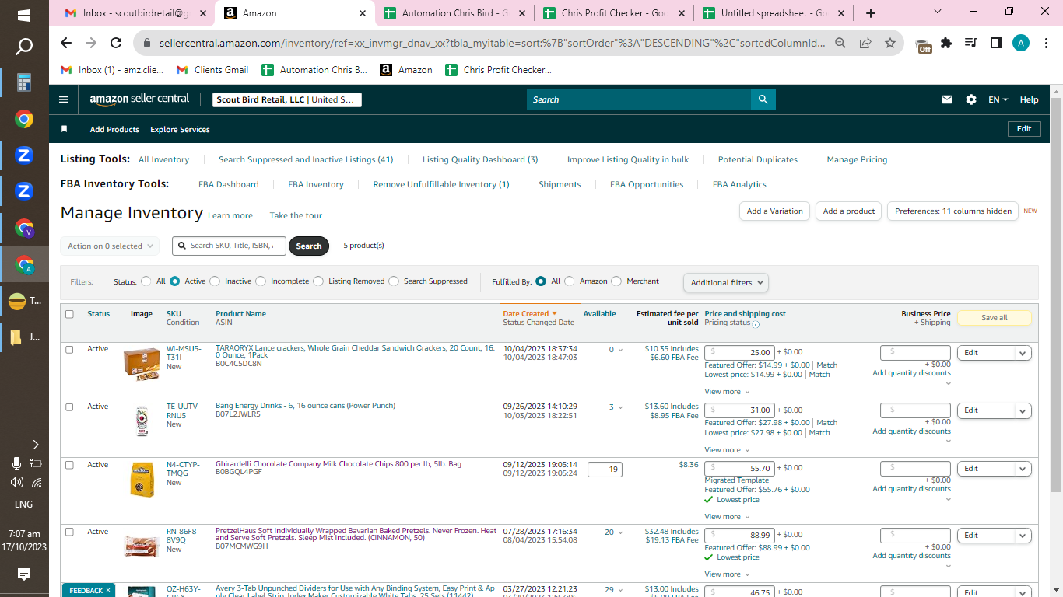Click the taskbar volume speaker icon

pyautogui.click(x=16, y=482)
